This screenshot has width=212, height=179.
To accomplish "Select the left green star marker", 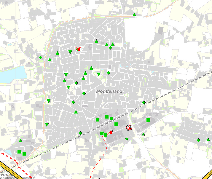I will click(x=127, y=139).
